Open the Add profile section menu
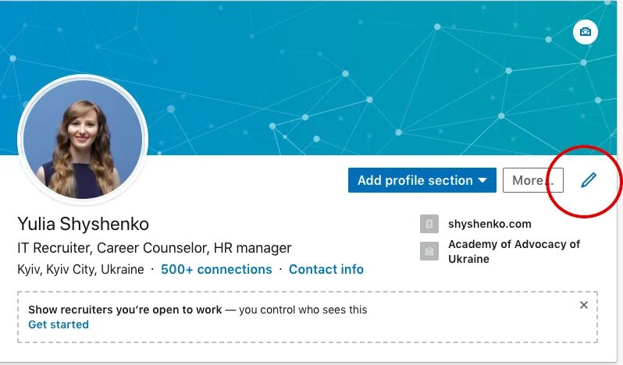This screenshot has width=623, height=365. coord(415,180)
